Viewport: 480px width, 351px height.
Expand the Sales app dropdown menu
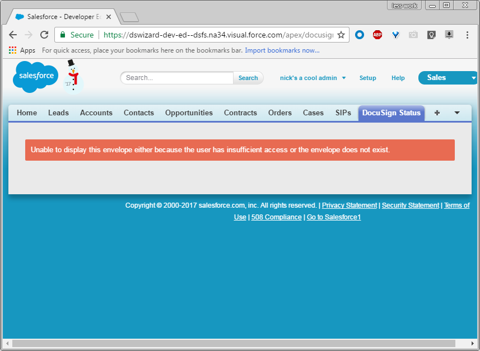[473, 78]
